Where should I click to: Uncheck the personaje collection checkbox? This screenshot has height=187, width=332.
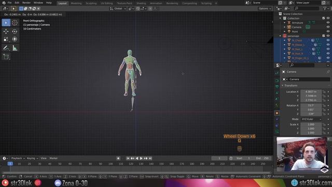[x=324, y=36]
